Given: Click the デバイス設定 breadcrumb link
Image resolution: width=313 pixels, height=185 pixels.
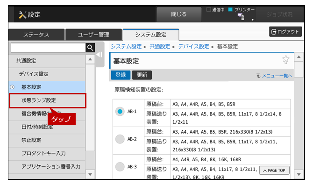Looking at the screenshot, I should point(193,47).
